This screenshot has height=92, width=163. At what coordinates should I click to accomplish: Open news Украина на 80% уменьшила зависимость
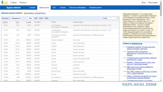coord(140,53)
